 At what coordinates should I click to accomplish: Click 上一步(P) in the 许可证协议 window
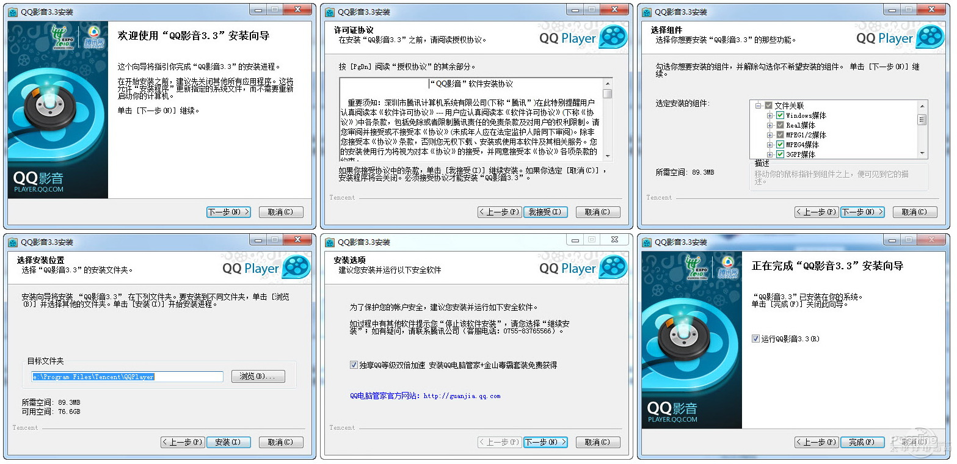pyautogui.click(x=500, y=212)
